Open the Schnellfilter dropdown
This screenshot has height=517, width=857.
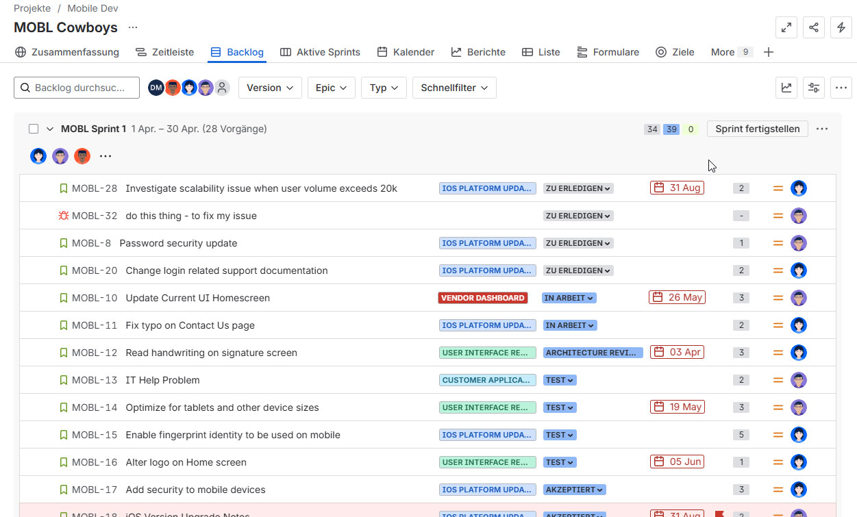tap(454, 88)
